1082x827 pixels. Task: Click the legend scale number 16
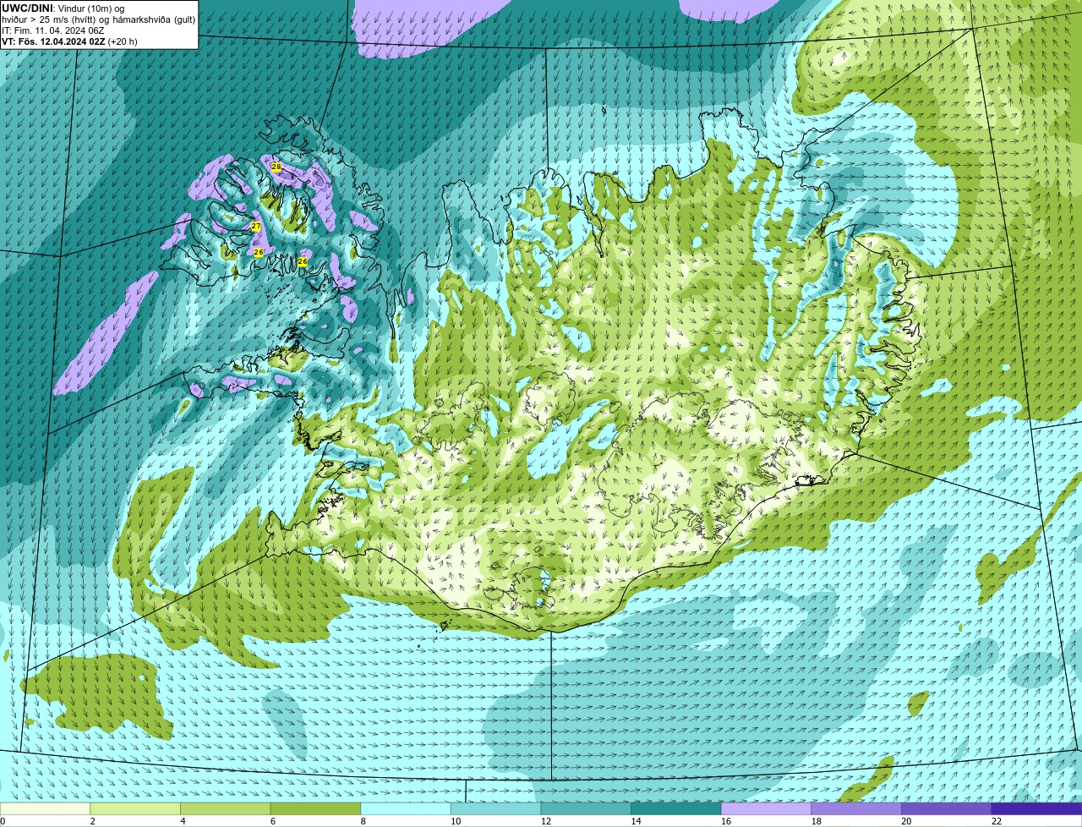tap(726, 821)
